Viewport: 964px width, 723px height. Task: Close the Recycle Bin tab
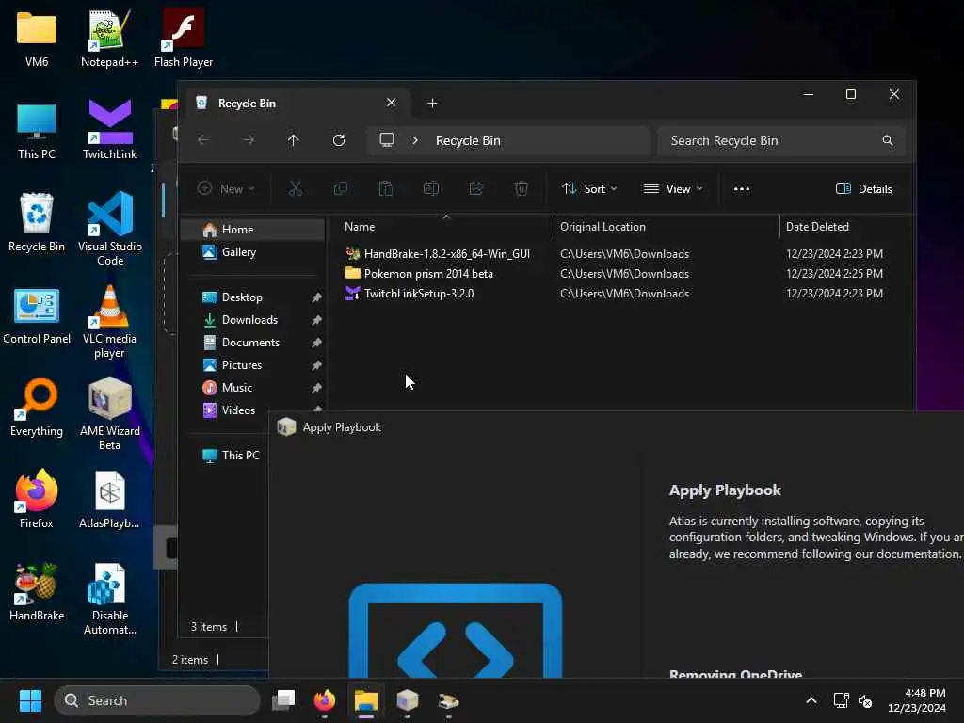(391, 103)
